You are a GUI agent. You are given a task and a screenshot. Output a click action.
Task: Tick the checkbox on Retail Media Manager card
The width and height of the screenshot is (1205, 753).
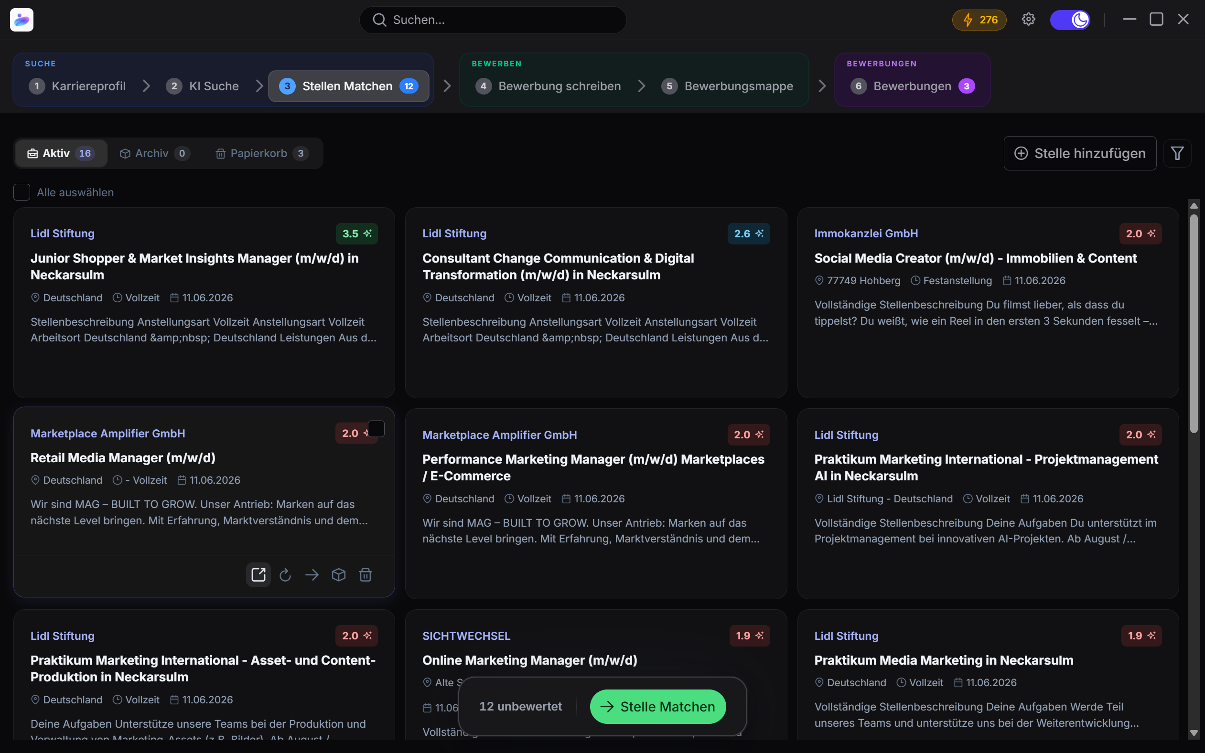pos(376,429)
